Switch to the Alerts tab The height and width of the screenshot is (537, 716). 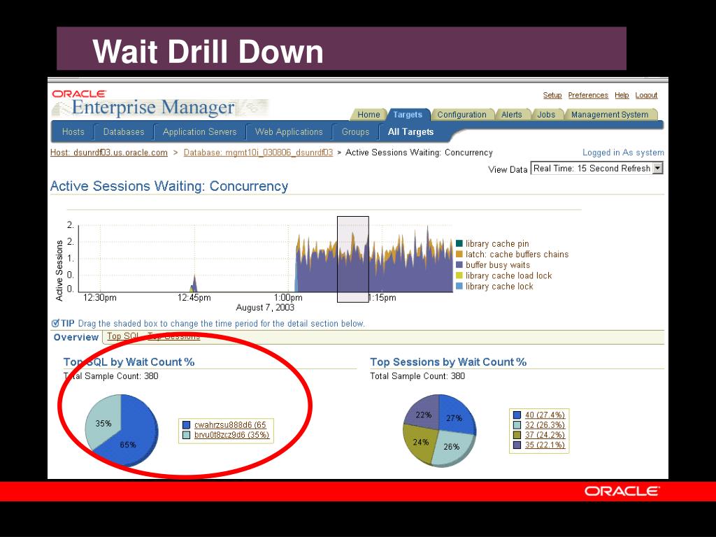click(x=511, y=115)
